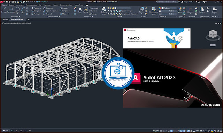Click the Save icon in quick access toolbar
Screen dimensions: 223x133
13,2
